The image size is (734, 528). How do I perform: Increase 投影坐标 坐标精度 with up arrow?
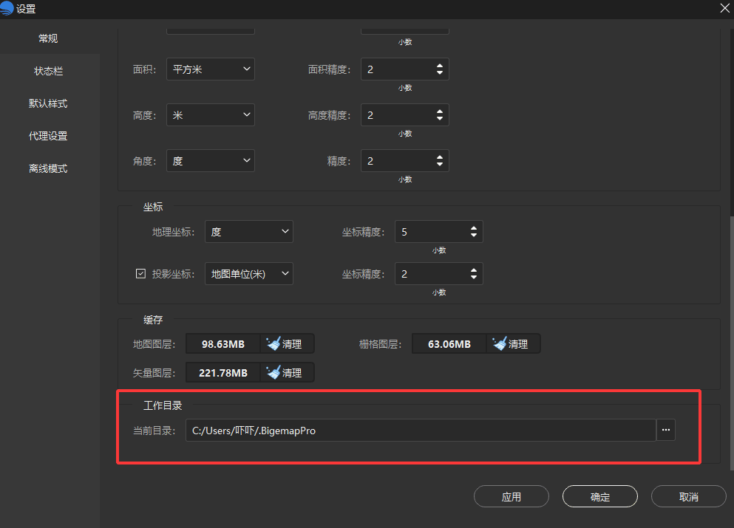(474, 270)
